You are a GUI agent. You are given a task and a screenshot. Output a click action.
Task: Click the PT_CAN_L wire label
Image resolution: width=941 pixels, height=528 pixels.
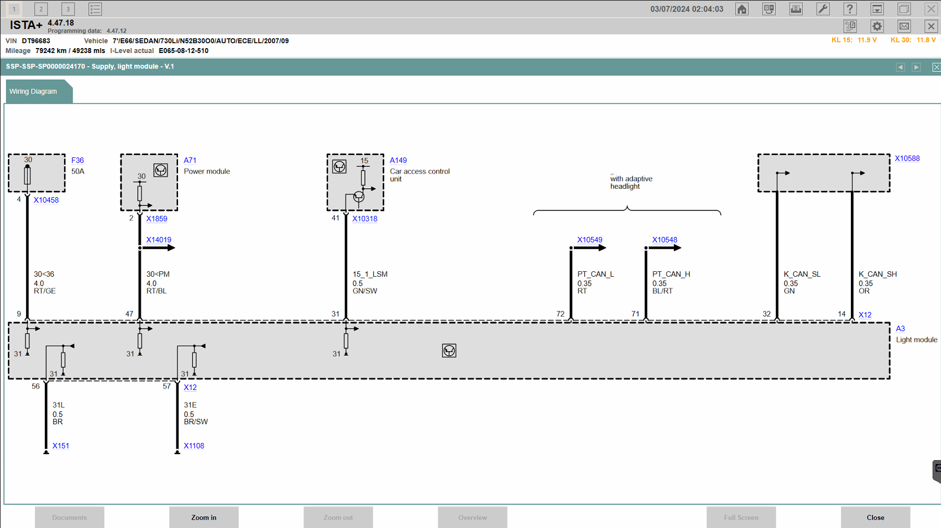click(x=595, y=274)
